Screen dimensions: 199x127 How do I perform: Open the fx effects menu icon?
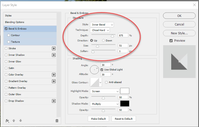click(x=7, y=121)
